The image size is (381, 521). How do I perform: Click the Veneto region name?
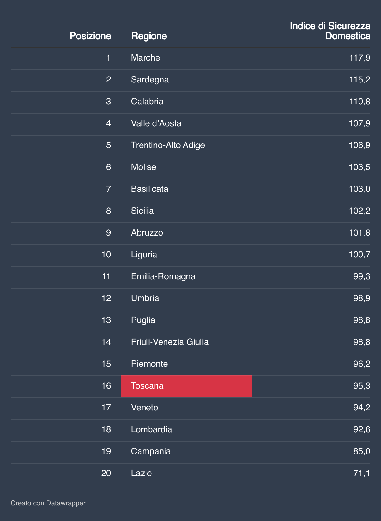(145, 408)
